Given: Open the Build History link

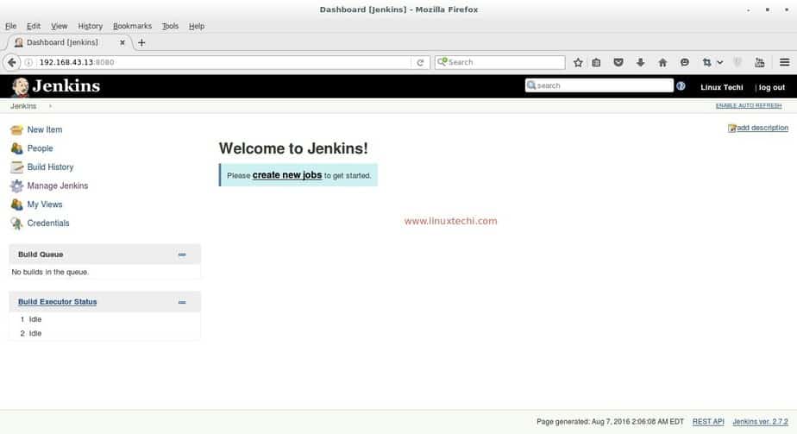Looking at the screenshot, I should pos(50,167).
